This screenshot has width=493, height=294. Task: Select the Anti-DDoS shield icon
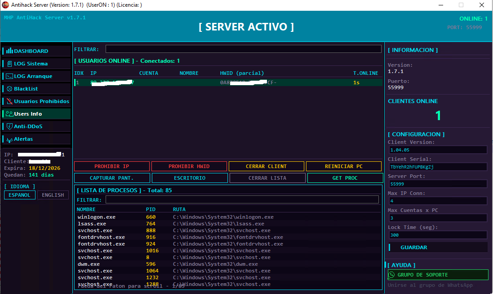9,126
